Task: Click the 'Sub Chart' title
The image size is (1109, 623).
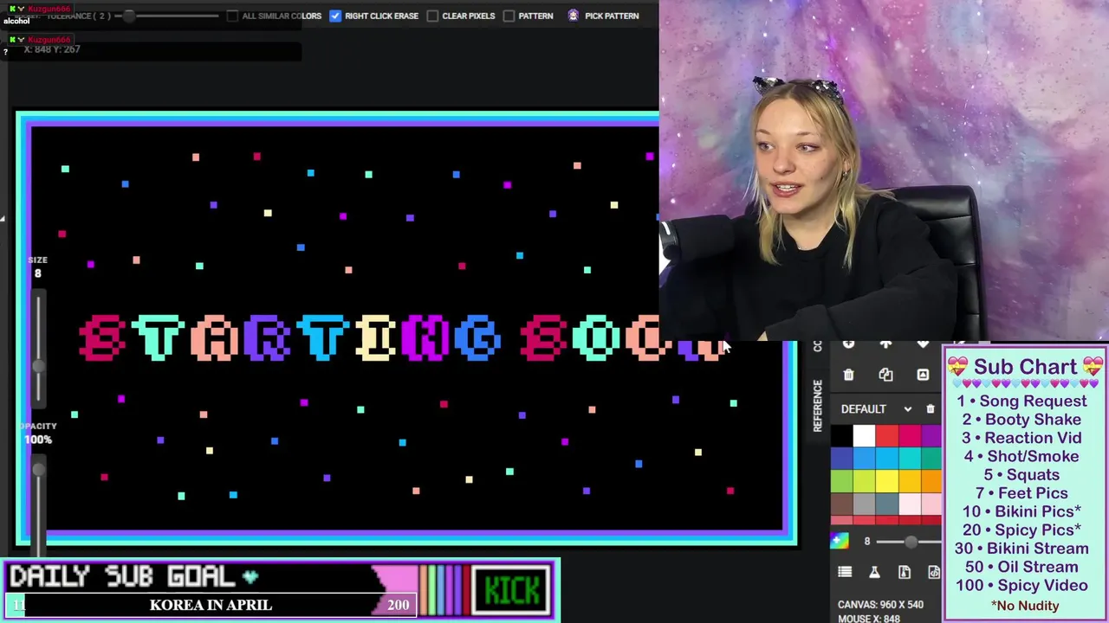Action: [1025, 367]
